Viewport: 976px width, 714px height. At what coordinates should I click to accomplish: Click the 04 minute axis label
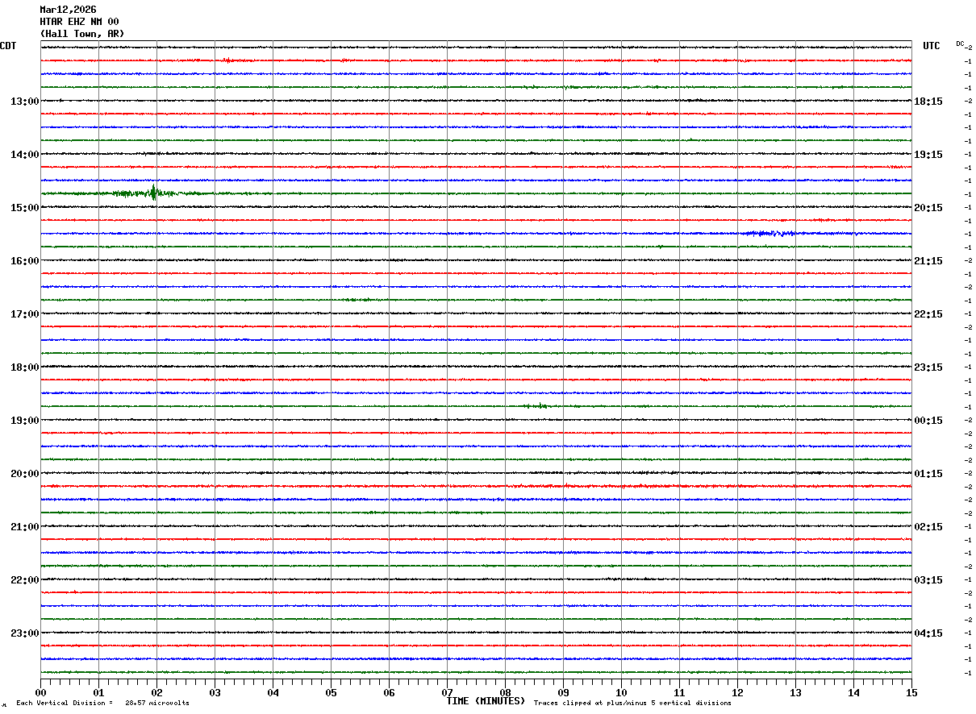273,692
